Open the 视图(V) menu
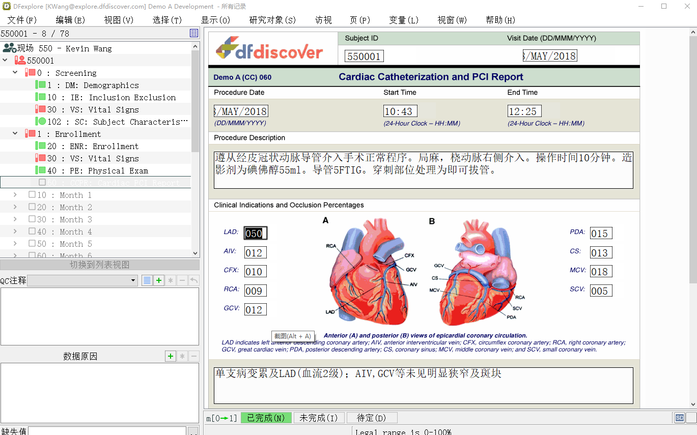697x435 pixels. 119,20
